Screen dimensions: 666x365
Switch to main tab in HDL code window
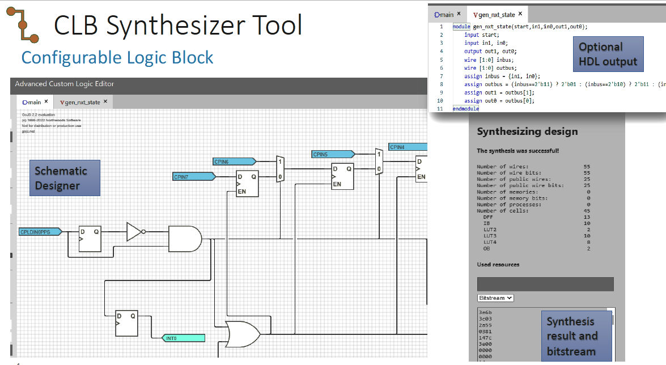[x=444, y=15]
